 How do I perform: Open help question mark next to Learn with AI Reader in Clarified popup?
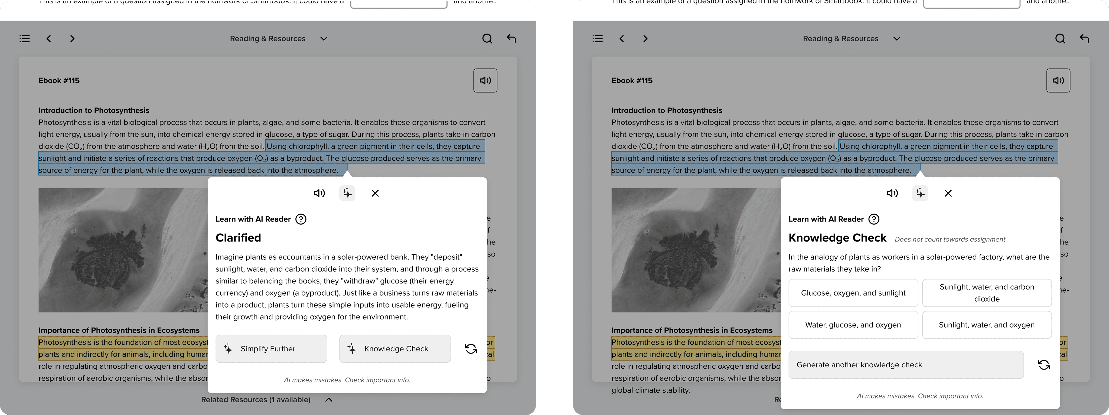tap(301, 219)
